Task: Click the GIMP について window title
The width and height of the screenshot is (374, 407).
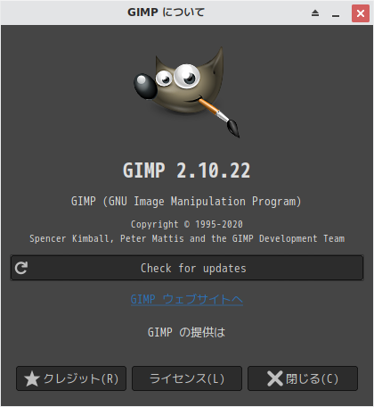Action: tap(166, 12)
